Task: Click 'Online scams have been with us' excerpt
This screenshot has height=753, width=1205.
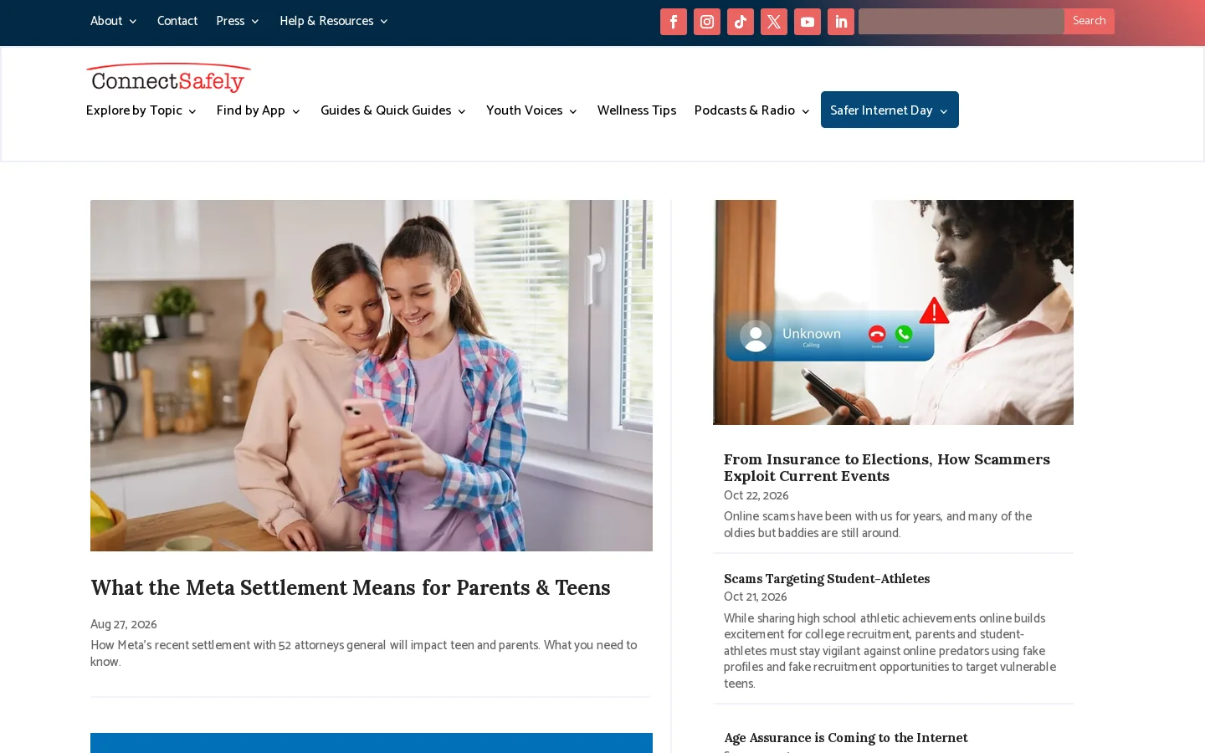Action: [x=878, y=525]
